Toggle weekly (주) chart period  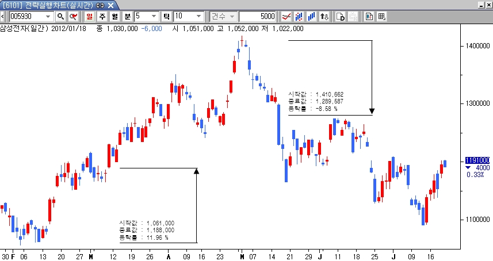click(x=102, y=17)
